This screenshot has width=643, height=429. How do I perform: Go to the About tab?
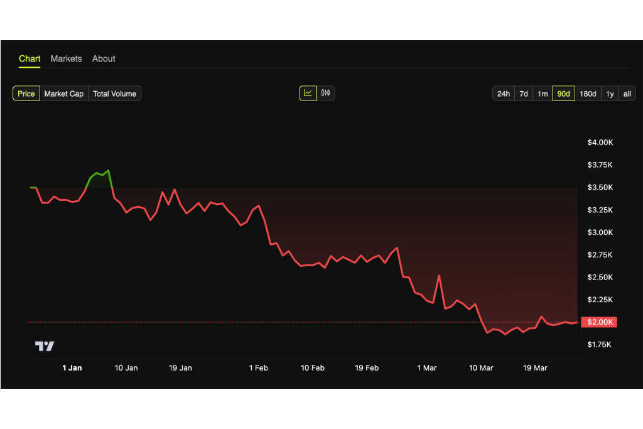coord(104,58)
